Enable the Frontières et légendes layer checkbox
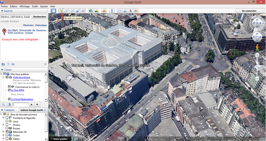Viewport: 266px width, 141px height. tap(7, 118)
